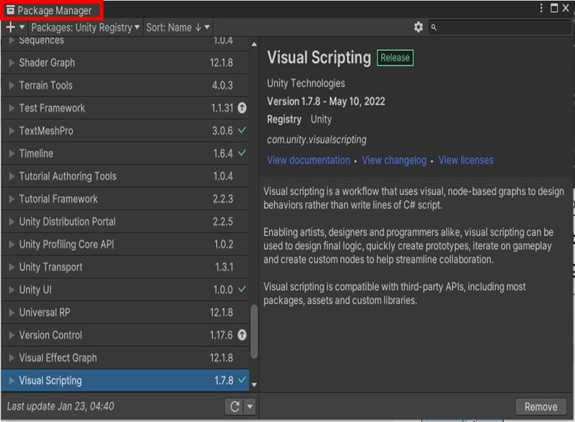Screen dimensions: 575x422
Task: Open the View documentation link
Action: [309, 161]
